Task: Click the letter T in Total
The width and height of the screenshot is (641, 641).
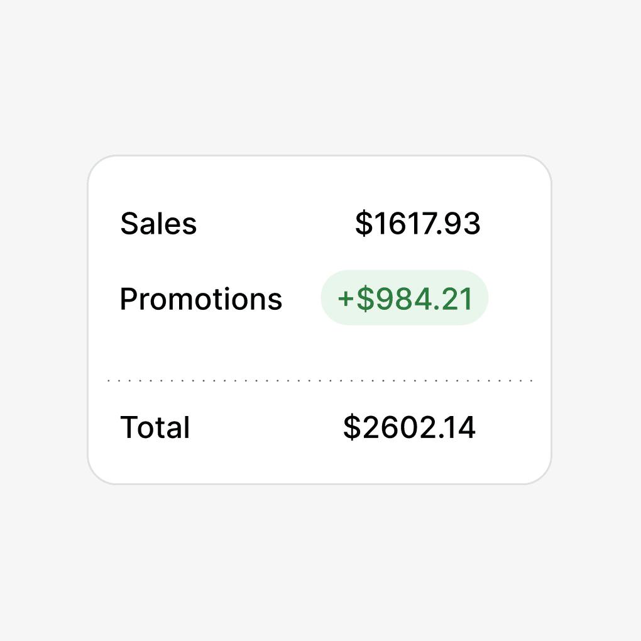Action: click(x=129, y=427)
